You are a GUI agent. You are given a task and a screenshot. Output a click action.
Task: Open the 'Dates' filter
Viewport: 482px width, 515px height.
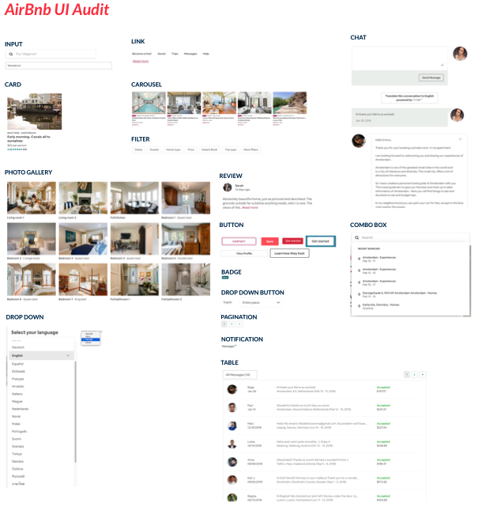(x=138, y=150)
